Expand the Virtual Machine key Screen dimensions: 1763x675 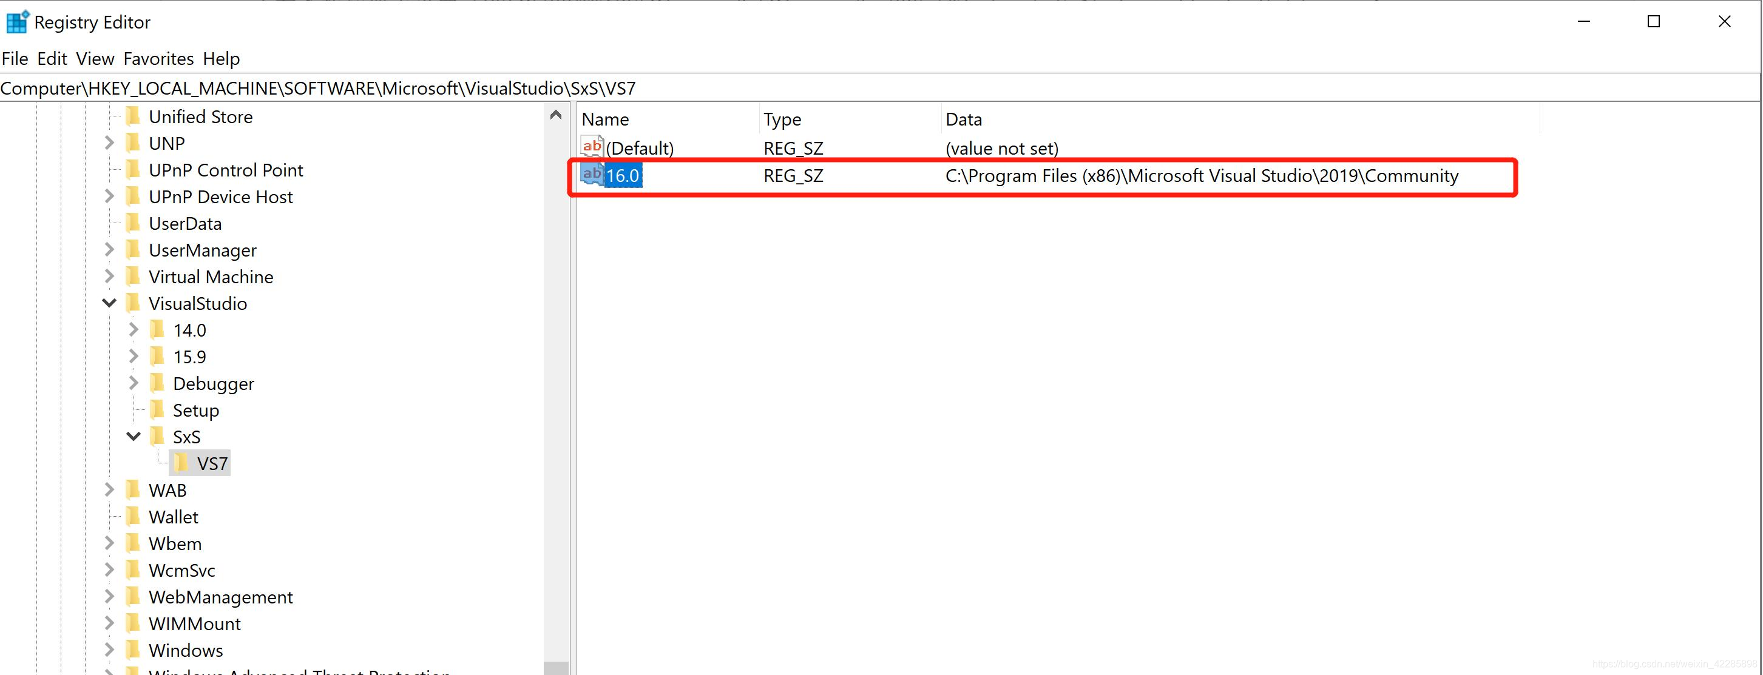[109, 277]
